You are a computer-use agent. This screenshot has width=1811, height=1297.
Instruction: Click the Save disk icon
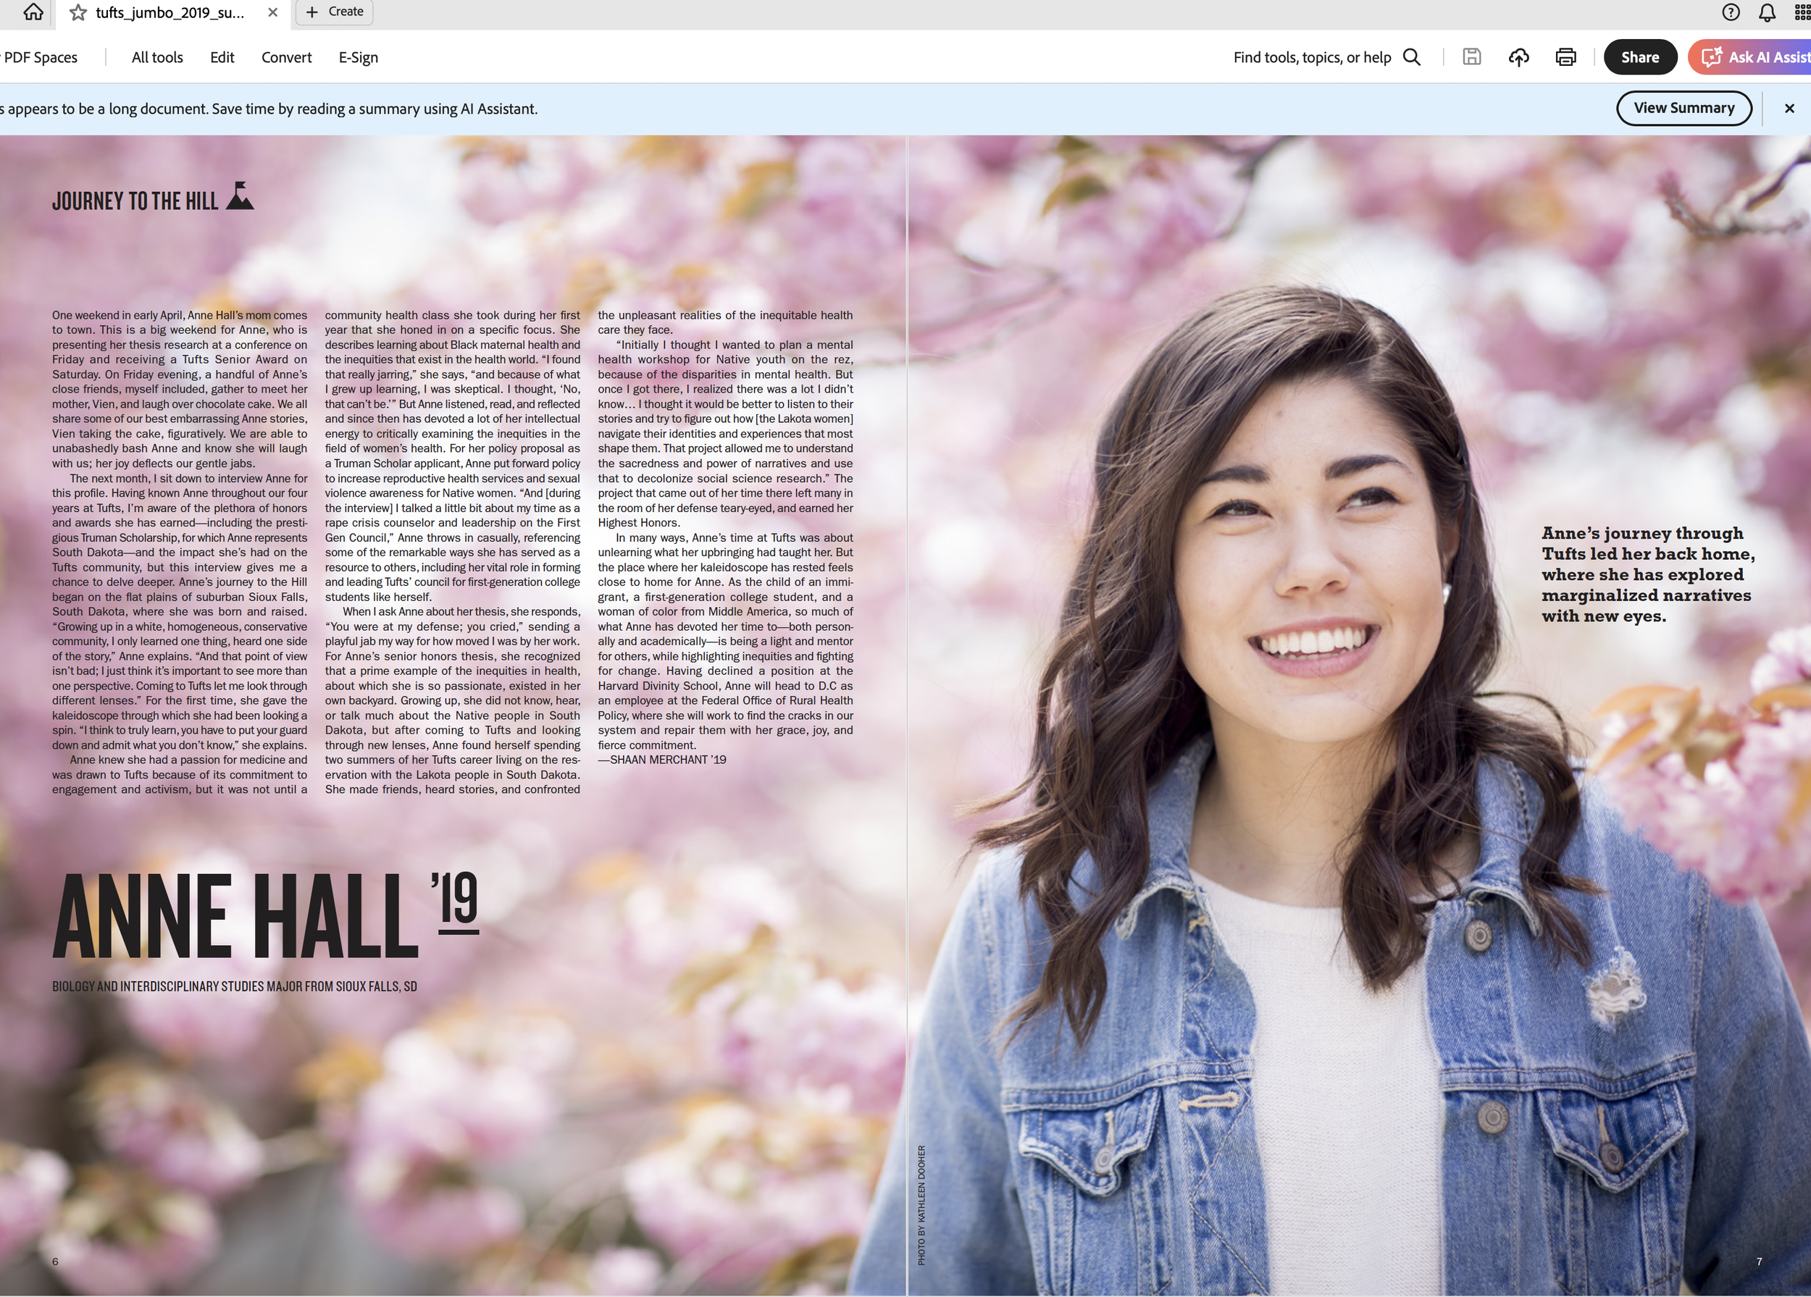(1472, 57)
